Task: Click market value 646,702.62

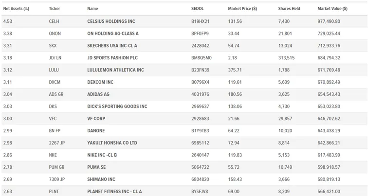Action: (x=329, y=119)
